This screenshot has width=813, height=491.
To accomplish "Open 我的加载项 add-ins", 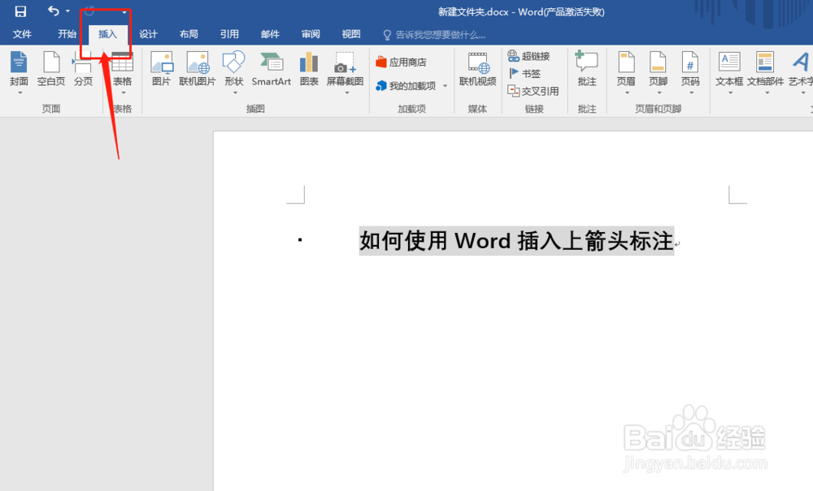I will pos(406,86).
